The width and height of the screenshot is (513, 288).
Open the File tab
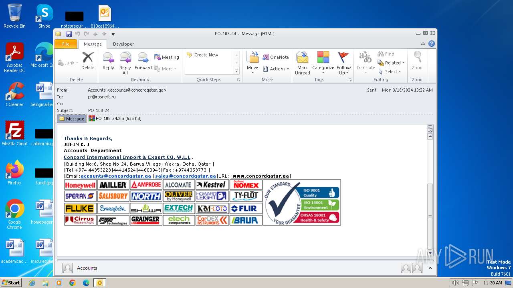(66, 44)
